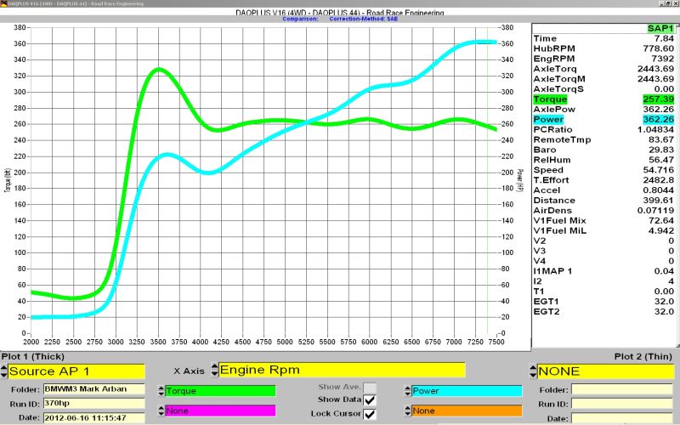Click the EngRPM row in data panel
This screenshot has height=425, width=680.
pyautogui.click(x=605, y=59)
